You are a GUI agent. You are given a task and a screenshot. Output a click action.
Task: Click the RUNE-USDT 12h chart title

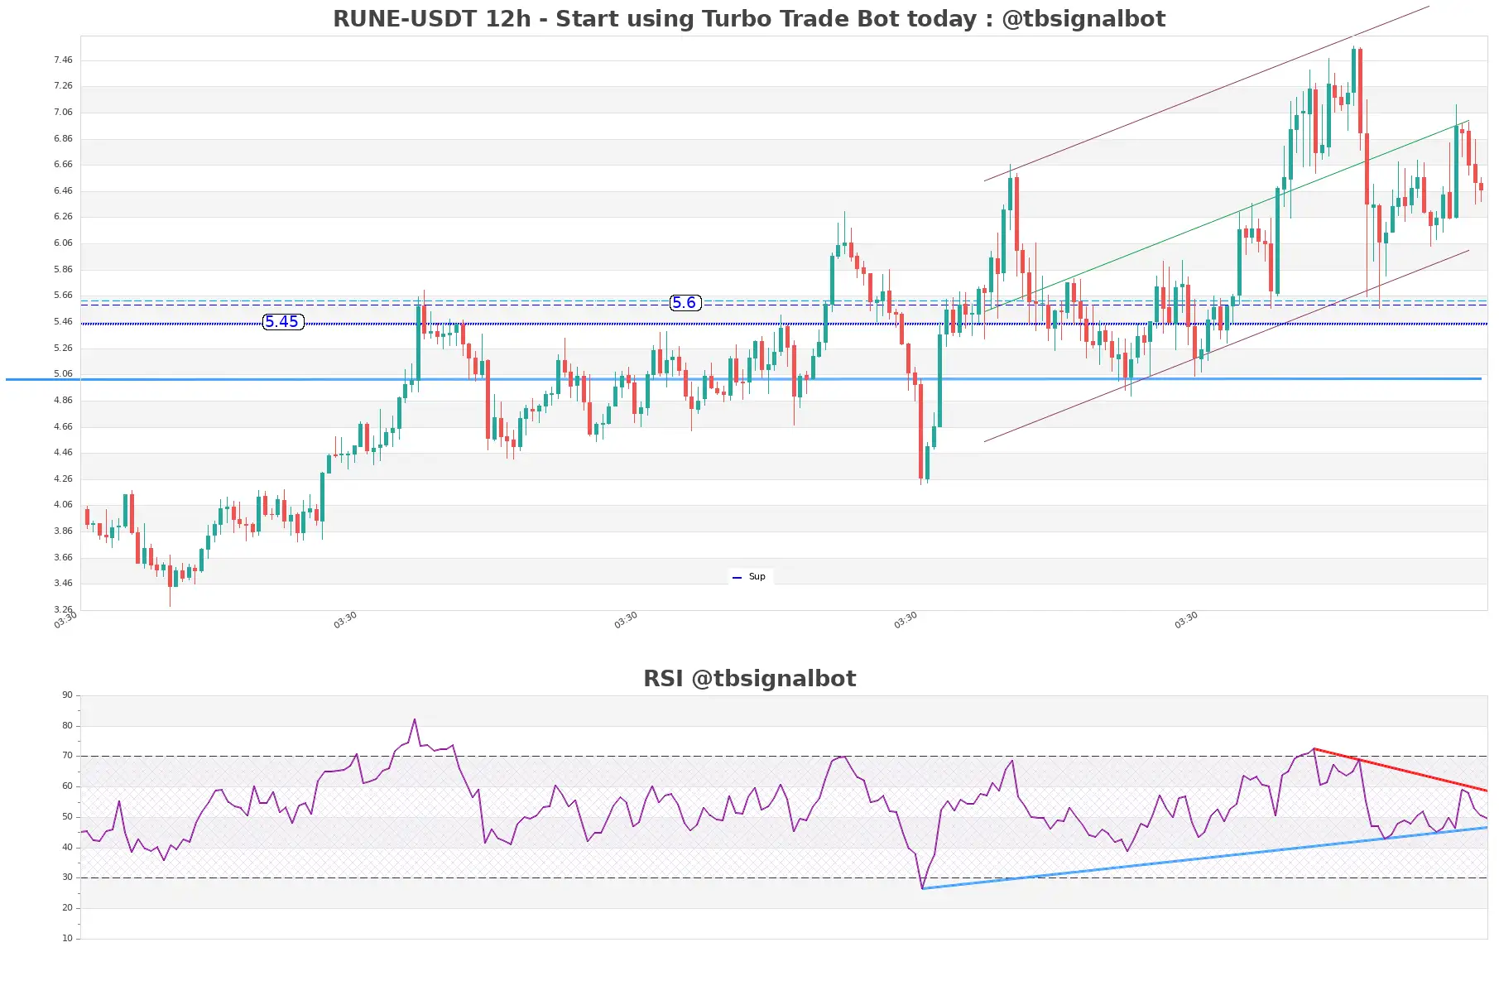749,18
